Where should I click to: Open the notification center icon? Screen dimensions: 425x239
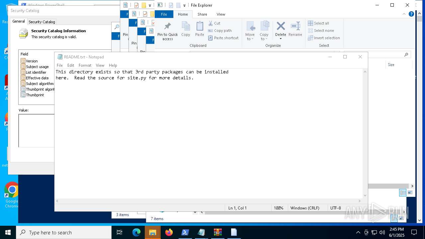414,232
